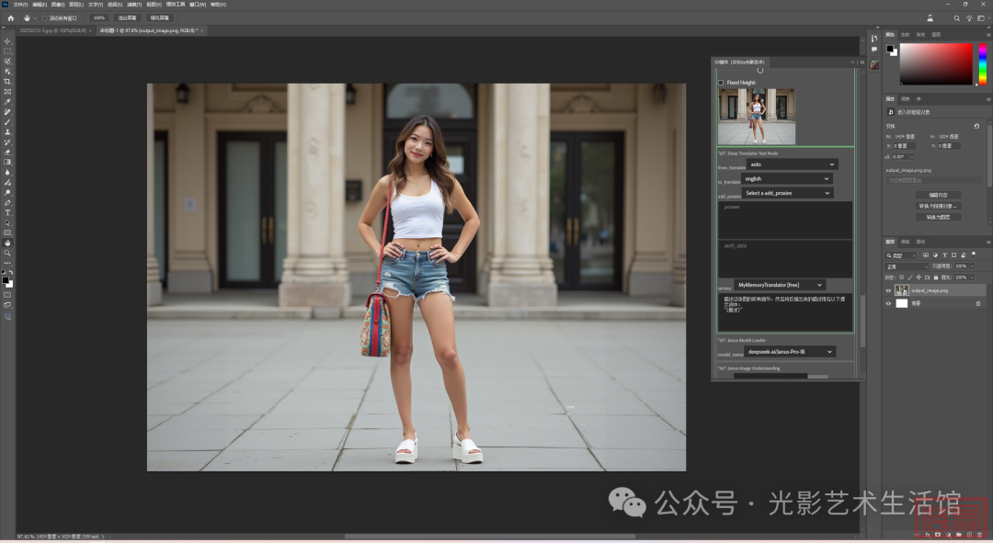Hide the output_image.png layer

click(x=888, y=290)
